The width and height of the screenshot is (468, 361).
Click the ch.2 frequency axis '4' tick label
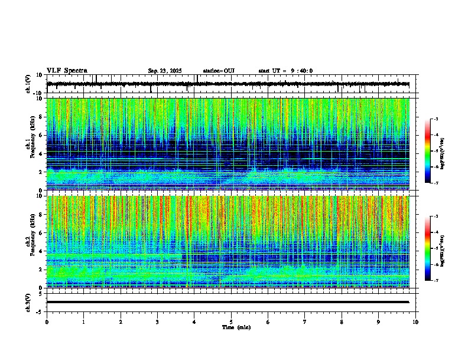(x=41, y=252)
